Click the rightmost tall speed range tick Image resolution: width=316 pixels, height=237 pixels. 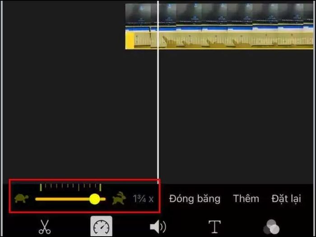(100, 187)
